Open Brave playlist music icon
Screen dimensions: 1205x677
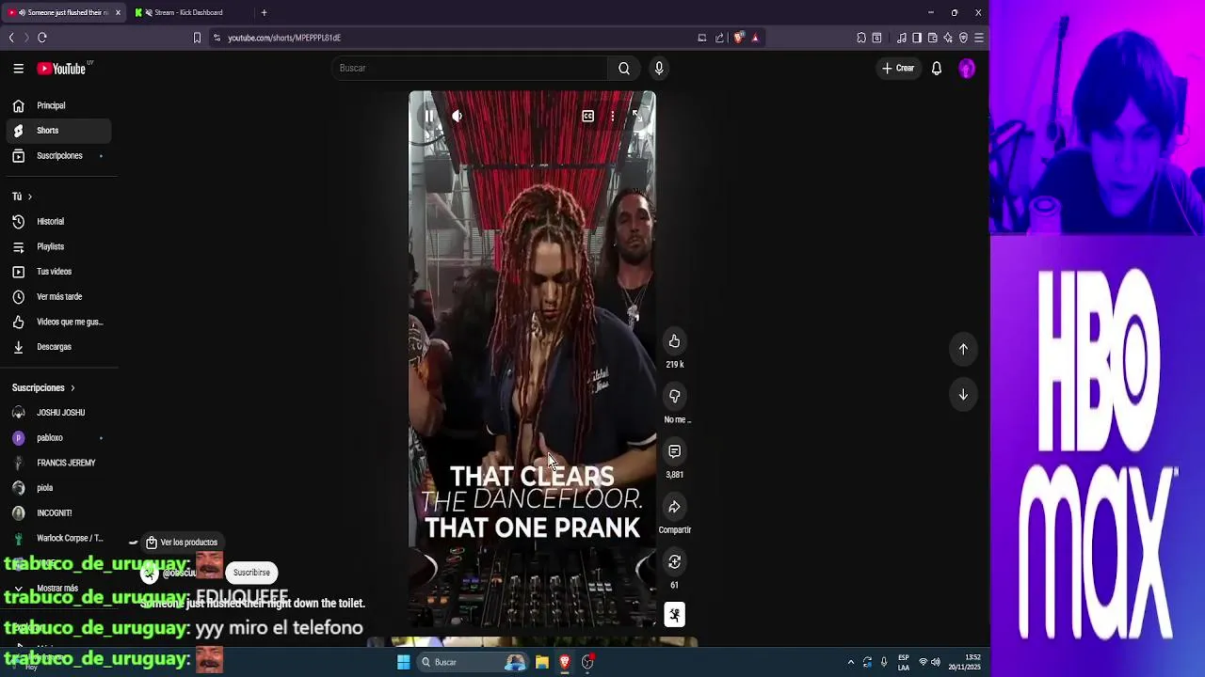(902, 38)
